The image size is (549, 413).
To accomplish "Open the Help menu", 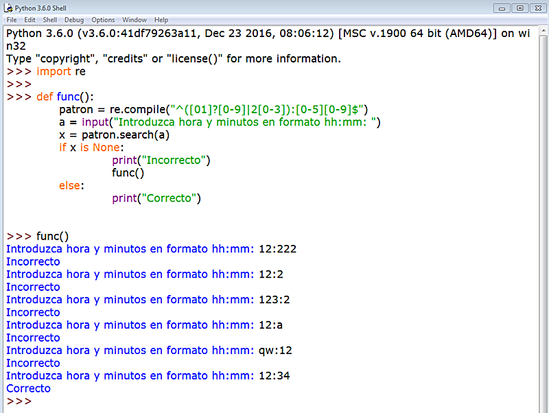I will (161, 19).
